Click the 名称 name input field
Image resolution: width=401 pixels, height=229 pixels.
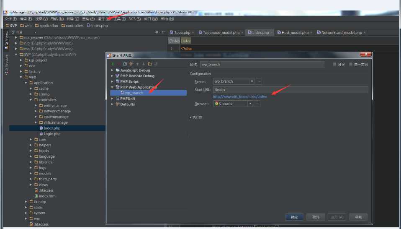click(262, 65)
